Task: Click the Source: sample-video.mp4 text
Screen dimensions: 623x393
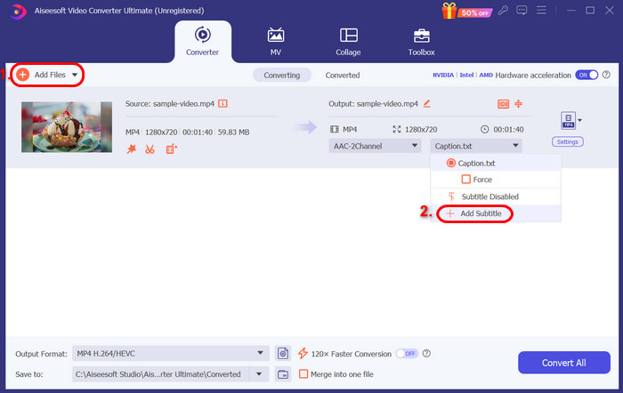Action: tap(170, 104)
